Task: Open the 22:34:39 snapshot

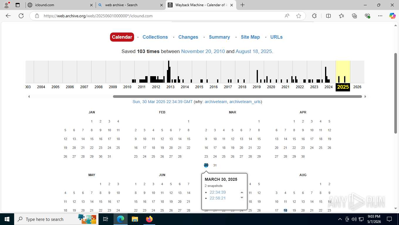Action: pos(218,192)
